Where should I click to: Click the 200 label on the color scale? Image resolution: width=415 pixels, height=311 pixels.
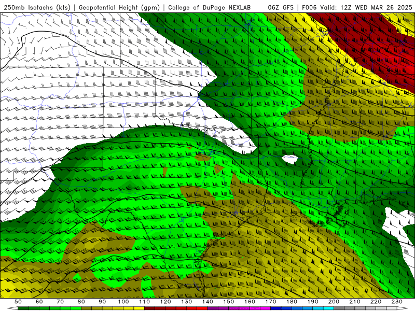coord(334,302)
